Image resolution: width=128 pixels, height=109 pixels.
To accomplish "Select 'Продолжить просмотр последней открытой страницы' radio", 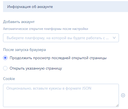I will (x=5, y=58).
